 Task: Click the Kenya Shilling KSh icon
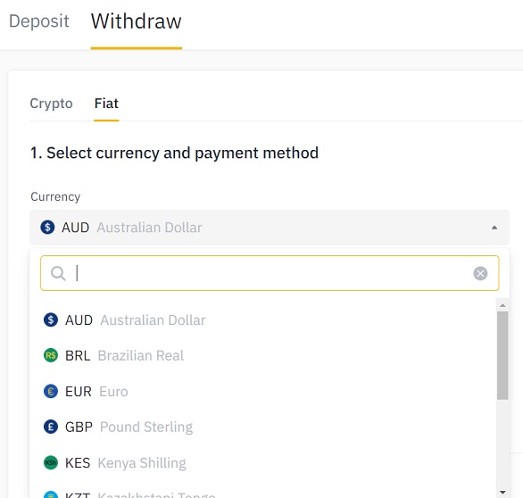tap(51, 462)
